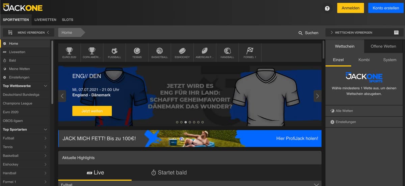405x186 pixels.
Task: Open Home in the left sidebar
Action: pyautogui.click(x=26, y=43)
